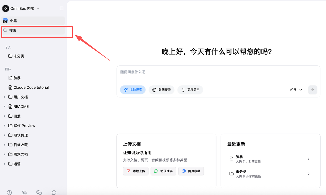This screenshot has width=326, height=195.
Task: Enable 深度思考 deep thinking mode
Action: (x=190, y=90)
